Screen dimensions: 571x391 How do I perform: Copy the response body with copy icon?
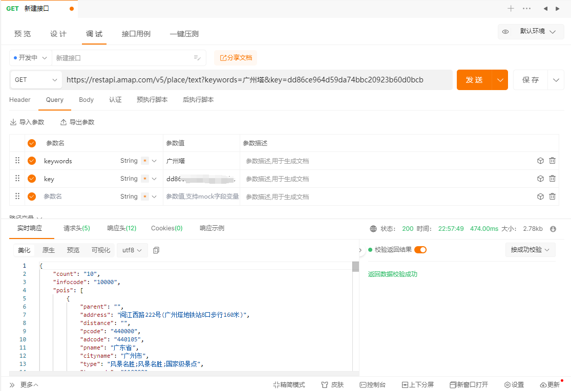(x=157, y=250)
